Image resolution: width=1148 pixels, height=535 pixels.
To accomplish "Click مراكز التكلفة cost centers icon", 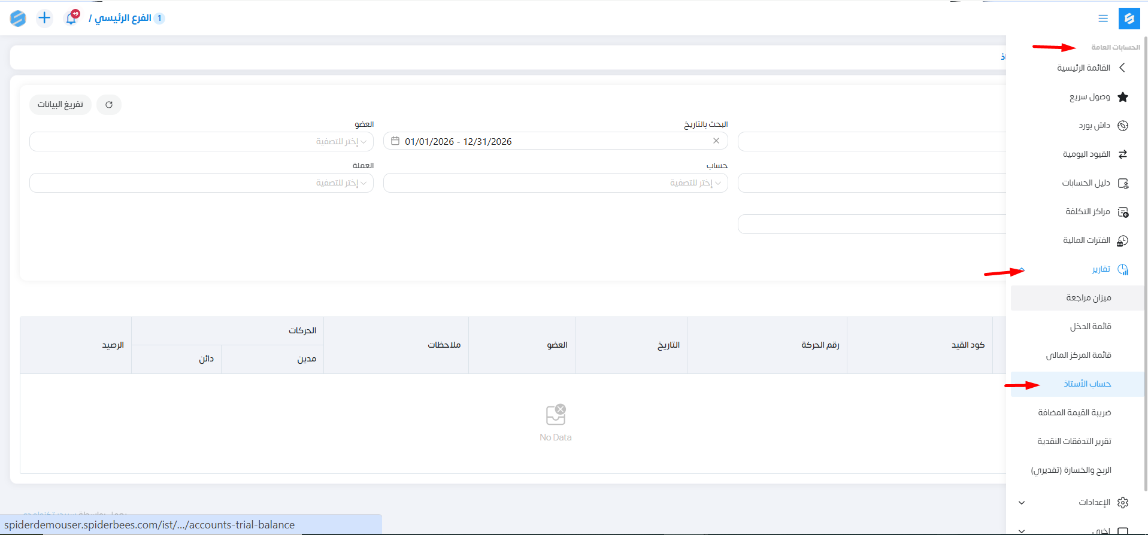I will tap(1123, 212).
